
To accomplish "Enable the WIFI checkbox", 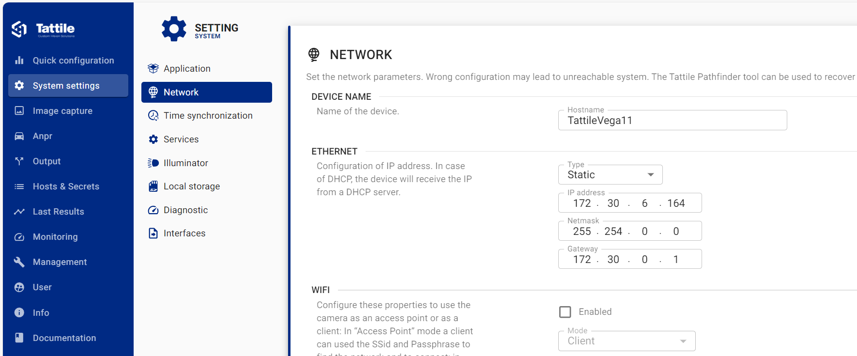I will click(x=565, y=312).
